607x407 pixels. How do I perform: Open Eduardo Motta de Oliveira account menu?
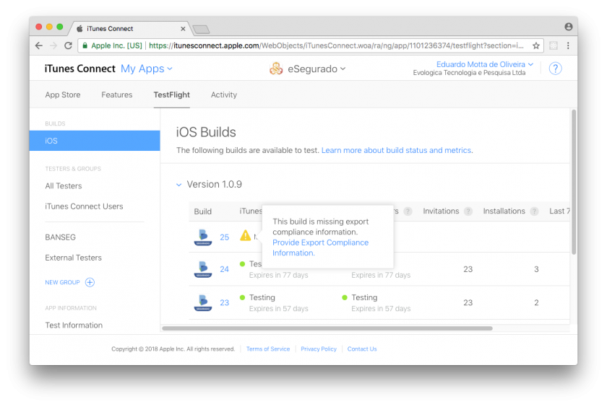click(484, 64)
